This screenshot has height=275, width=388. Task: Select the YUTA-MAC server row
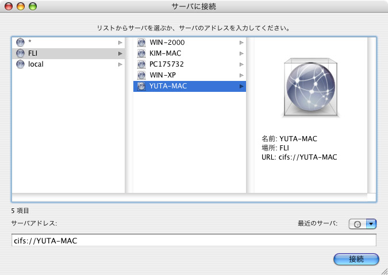190,86
